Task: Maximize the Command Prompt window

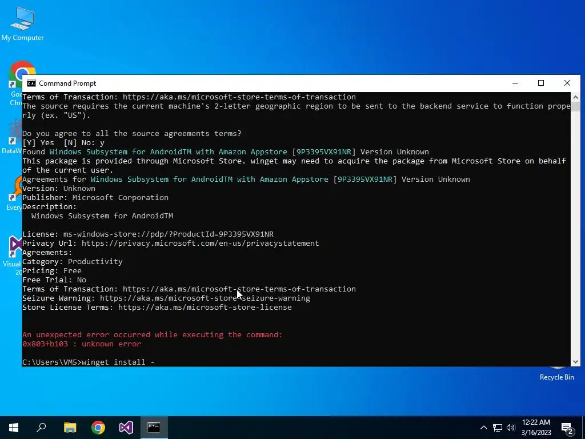Action: coord(541,83)
